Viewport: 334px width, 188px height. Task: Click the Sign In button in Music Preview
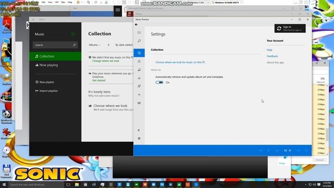[290, 28]
